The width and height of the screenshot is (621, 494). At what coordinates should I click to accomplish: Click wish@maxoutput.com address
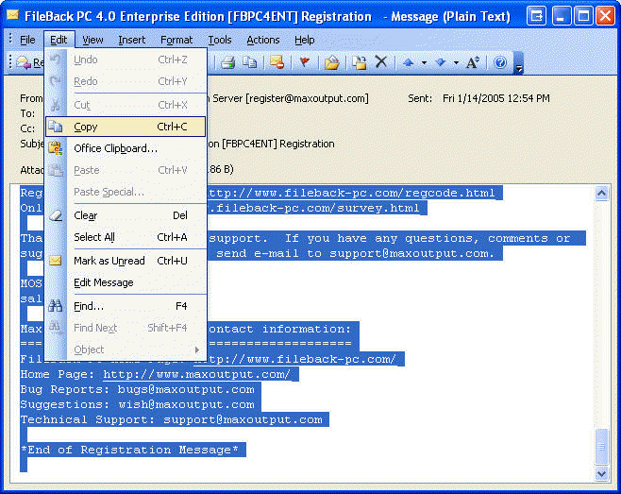186,404
